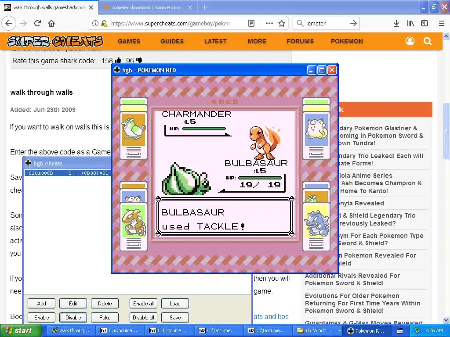Open Additional Rivals Revealed article link

click(x=352, y=279)
